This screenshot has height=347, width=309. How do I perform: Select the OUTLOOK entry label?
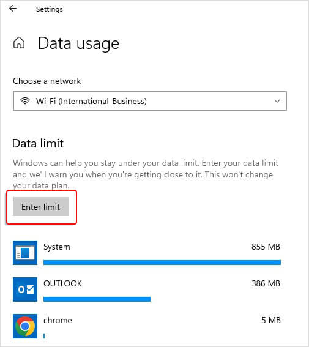(x=62, y=283)
